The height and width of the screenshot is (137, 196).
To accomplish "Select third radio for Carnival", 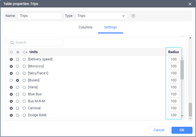I will (x=24, y=108).
